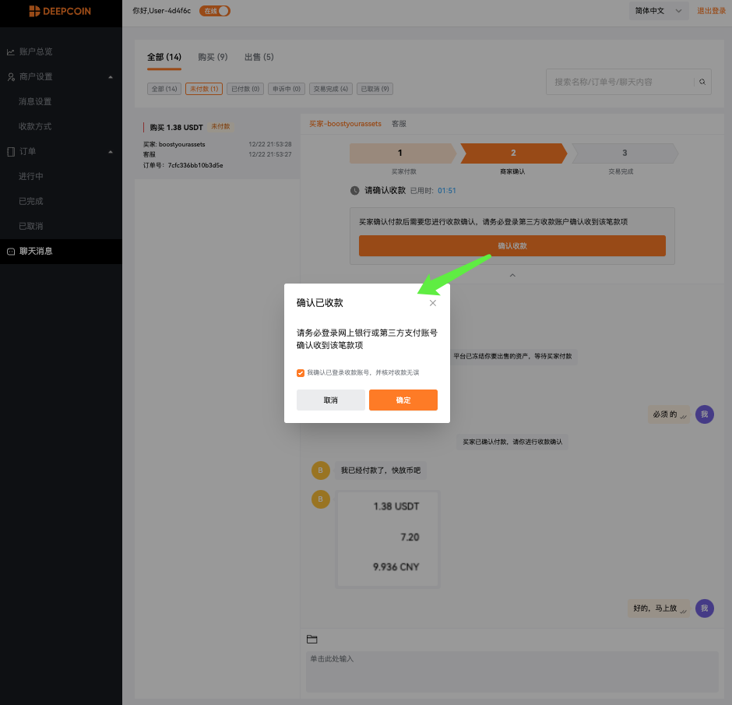
Task: Open 聊天消息 via the chat bubble icon
Action: [10, 251]
